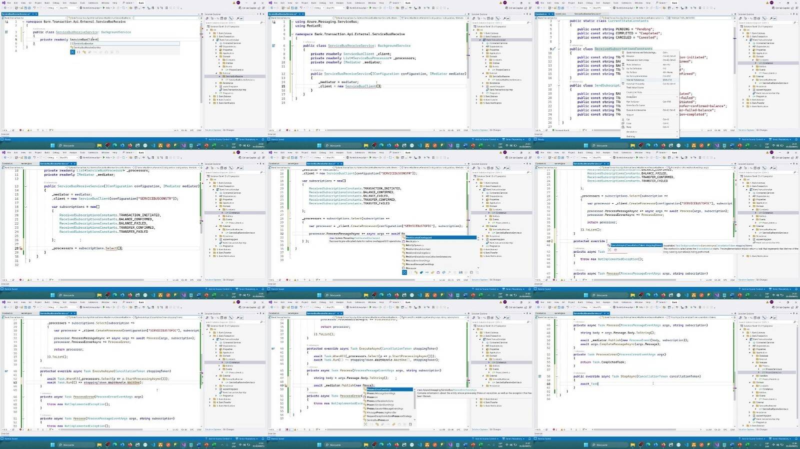Choose Find All References in the context menu

point(635,80)
